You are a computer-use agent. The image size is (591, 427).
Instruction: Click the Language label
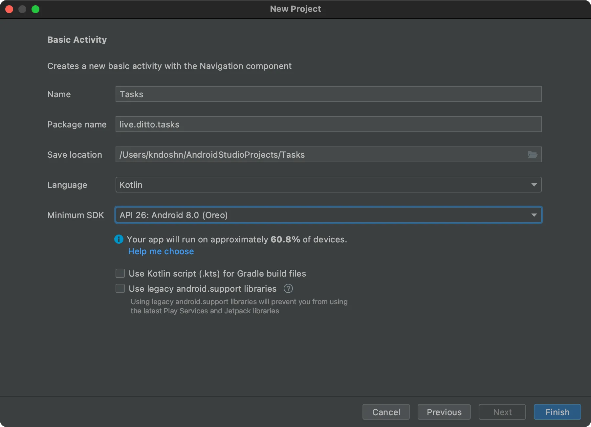[x=67, y=185]
